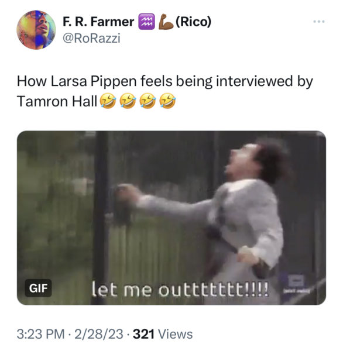The height and width of the screenshot is (351, 343).
Task: Click the tweet text mentioning Larsa Pippen
Action: (x=164, y=91)
